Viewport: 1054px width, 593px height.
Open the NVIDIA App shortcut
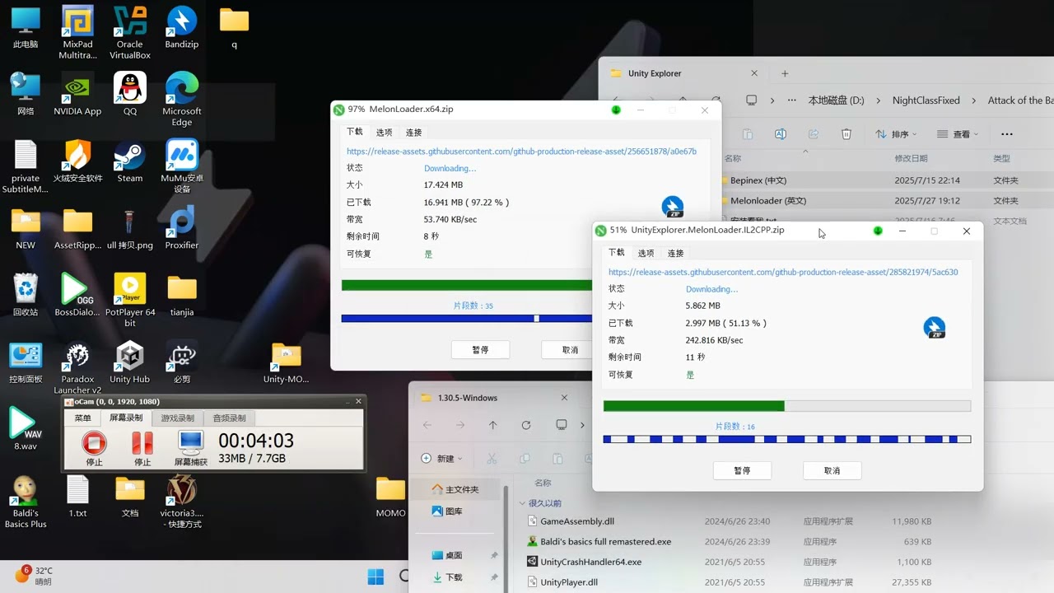point(77,94)
